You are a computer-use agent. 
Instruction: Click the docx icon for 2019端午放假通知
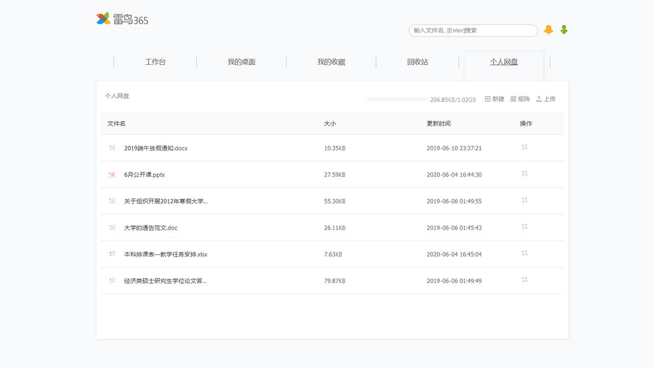click(112, 147)
